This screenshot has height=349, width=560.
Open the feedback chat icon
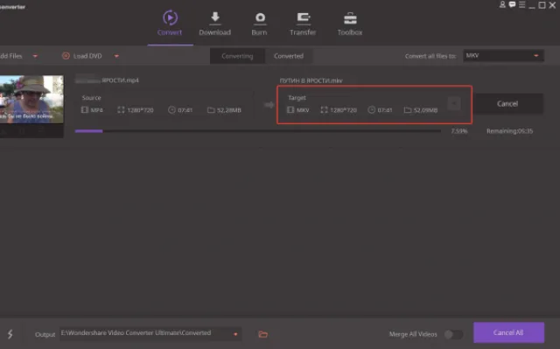pos(512,4)
